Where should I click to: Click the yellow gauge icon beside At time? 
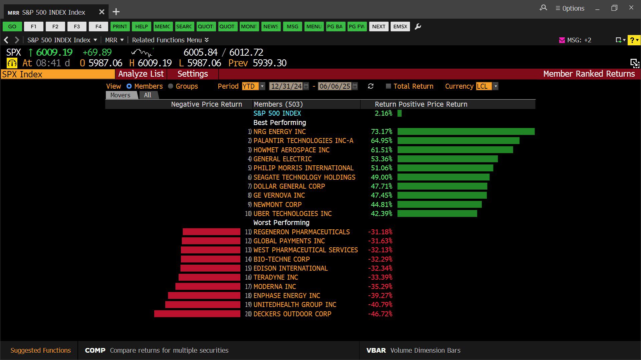[x=12, y=63]
